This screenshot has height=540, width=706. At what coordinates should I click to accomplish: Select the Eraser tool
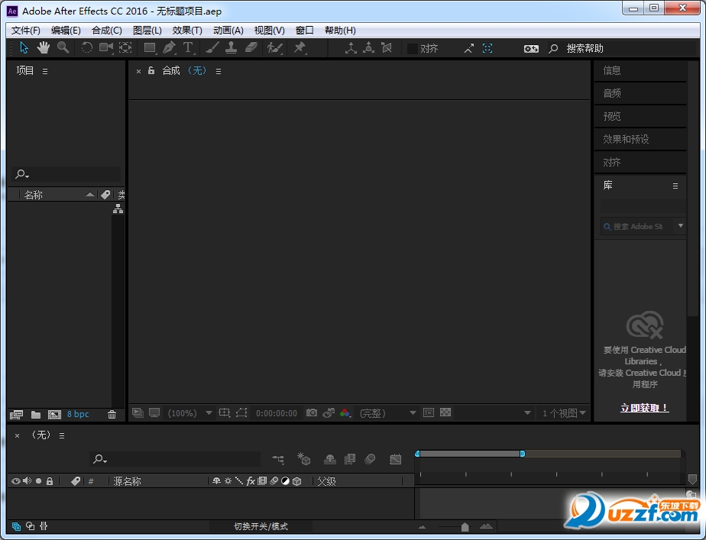coord(251,47)
